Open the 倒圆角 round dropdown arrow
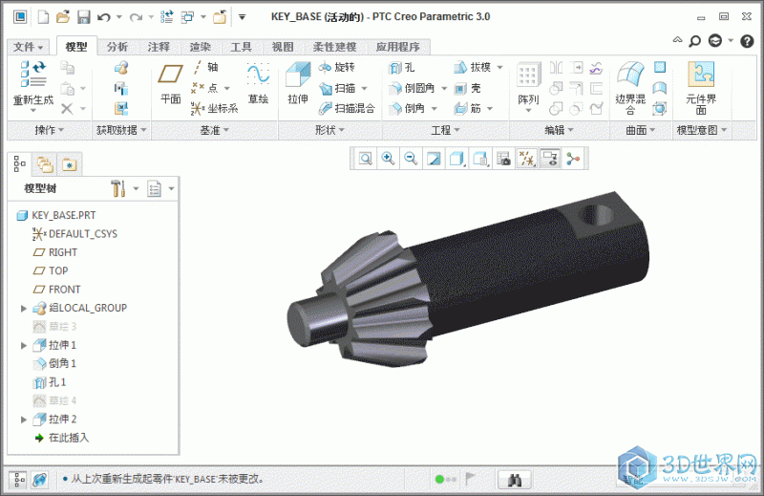 click(444, 89)
